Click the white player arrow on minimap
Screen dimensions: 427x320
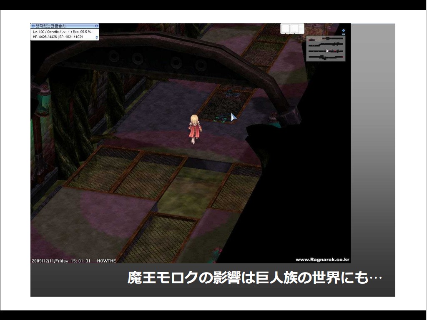click(x=327, y=51)
